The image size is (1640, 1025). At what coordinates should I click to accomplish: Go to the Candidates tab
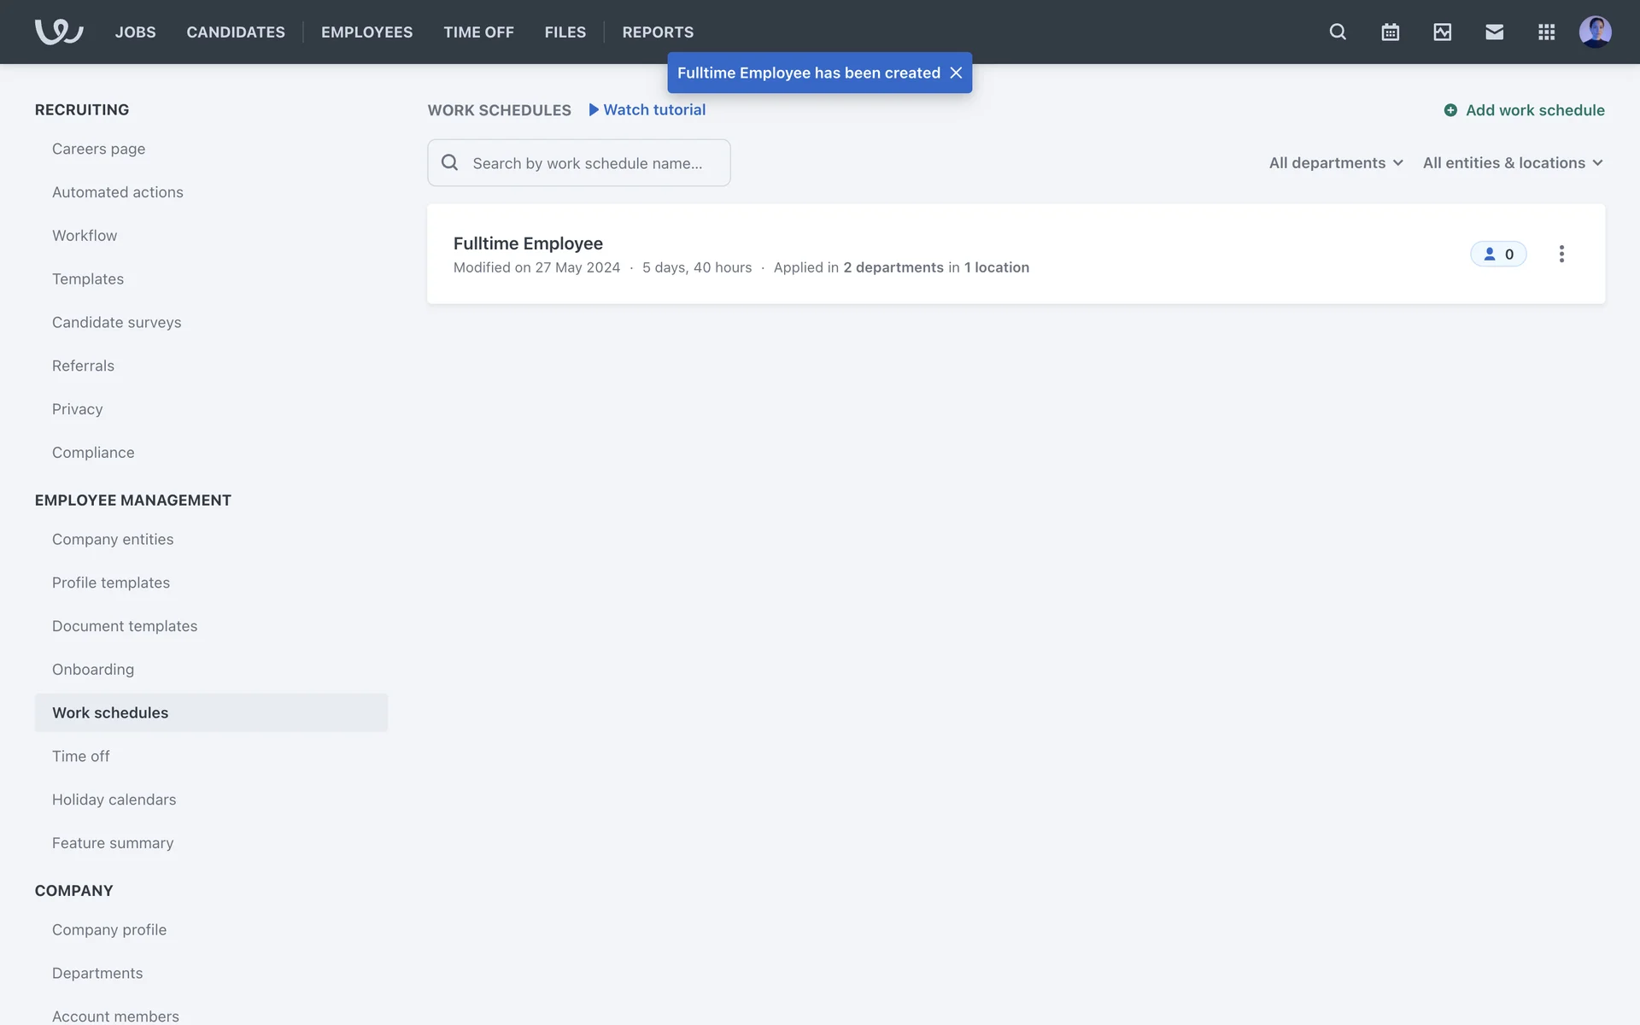236,32
